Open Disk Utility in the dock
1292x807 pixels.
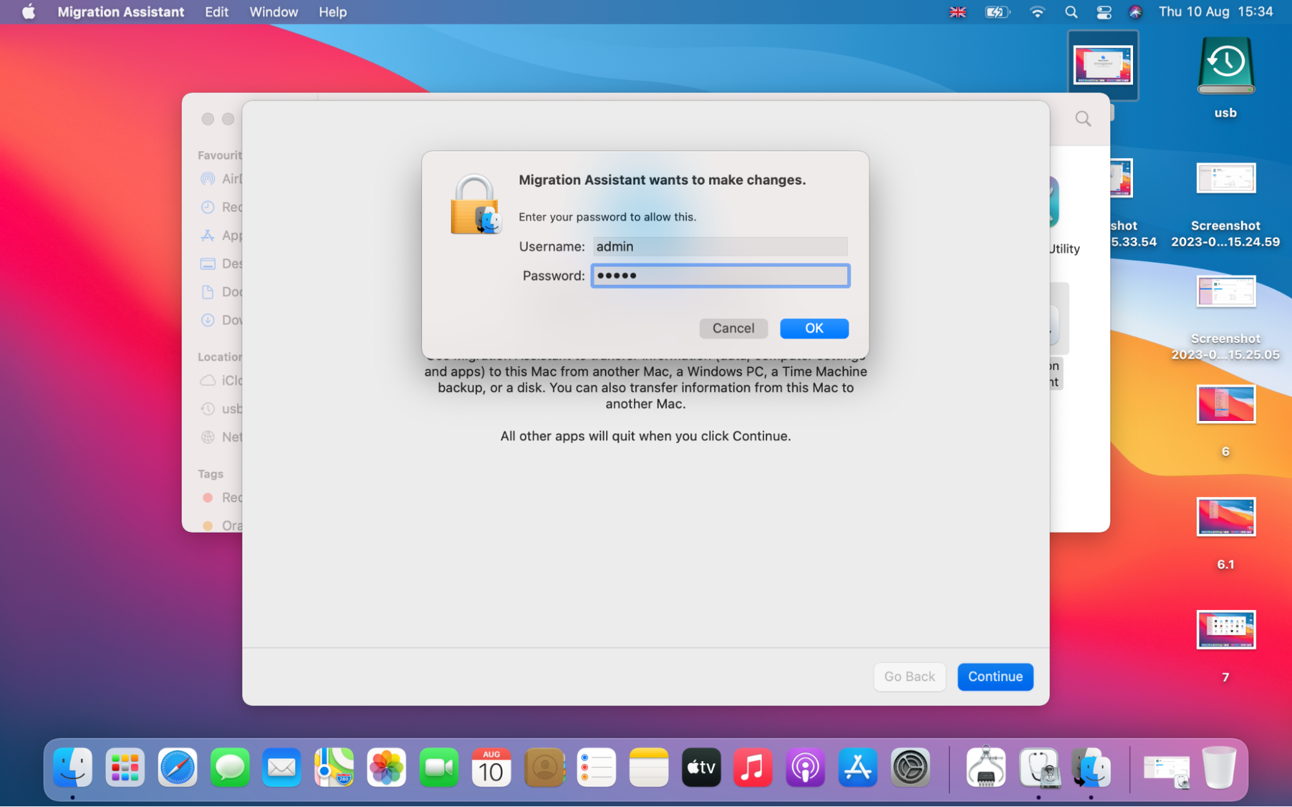(x=1039, y=767)
